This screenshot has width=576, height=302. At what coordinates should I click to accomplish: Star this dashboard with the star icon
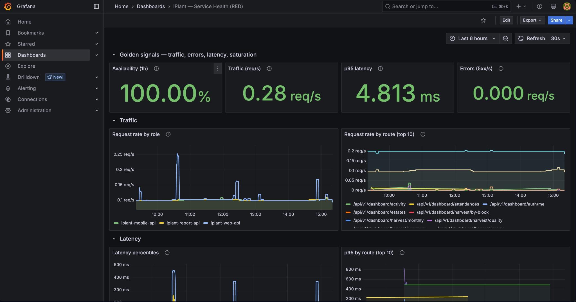(483, 20)
